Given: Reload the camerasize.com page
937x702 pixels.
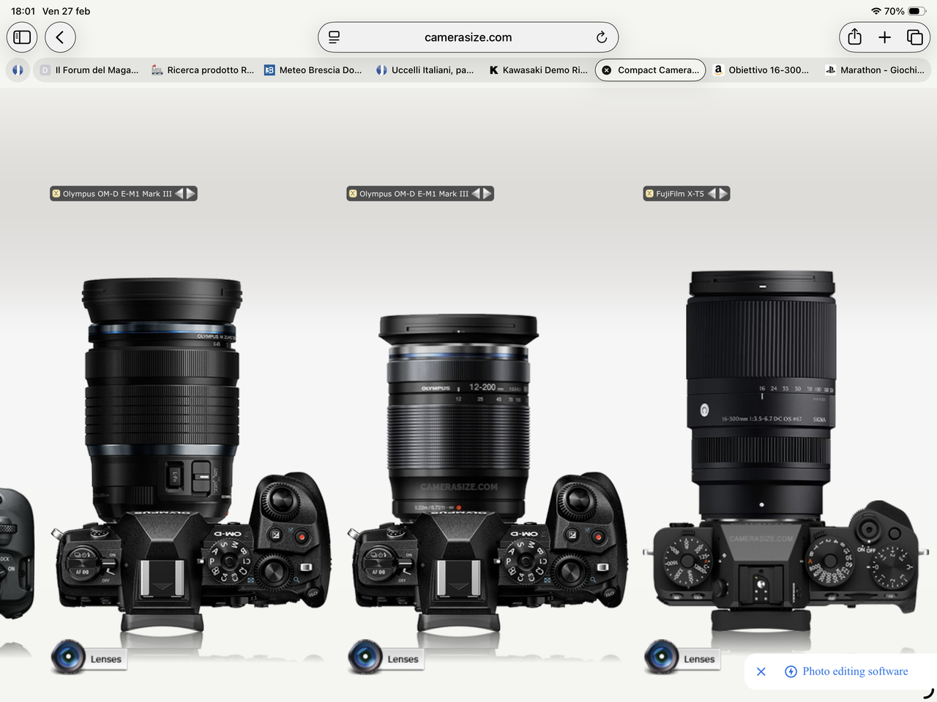Looking at the screenshot, I should [x=601, y=37].
